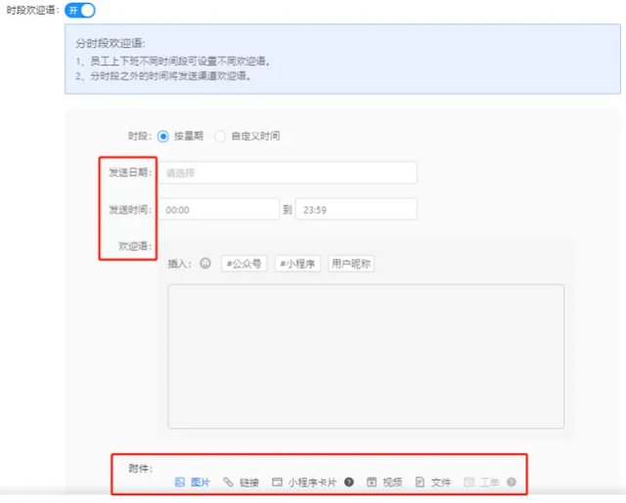Insert the #小程序 tag

tap(297, 264)
